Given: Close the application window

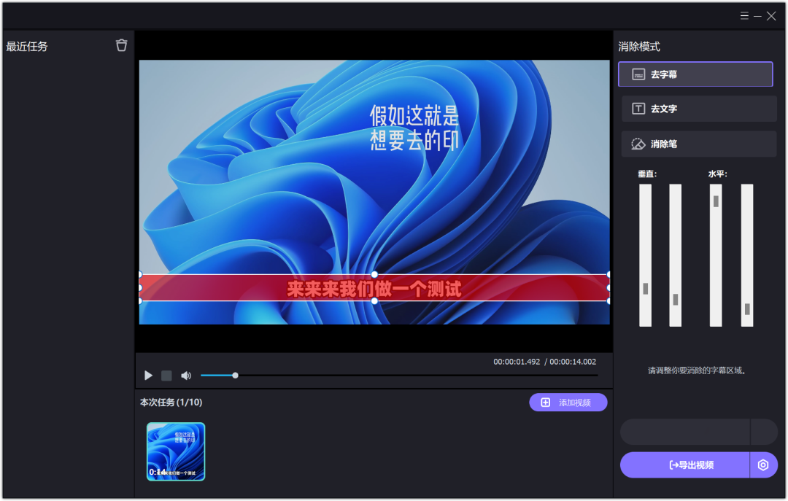Looking at the screenshot, I should pos(771,16).
